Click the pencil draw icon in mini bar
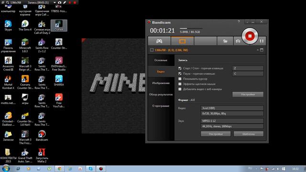This screenshot has height=172, width=306. (x=65, y=2)
